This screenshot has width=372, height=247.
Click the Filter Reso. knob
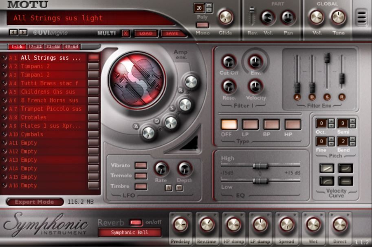229,87
